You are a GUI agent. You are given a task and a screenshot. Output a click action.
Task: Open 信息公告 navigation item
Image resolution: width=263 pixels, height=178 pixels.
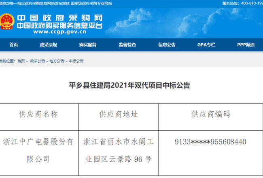click(166, 45)
